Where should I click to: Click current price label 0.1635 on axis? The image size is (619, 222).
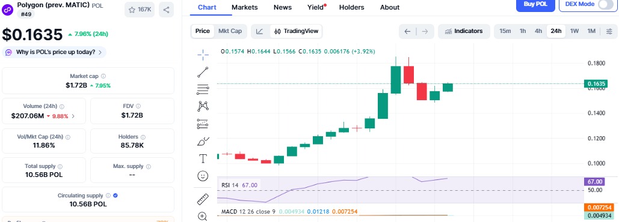(x=596, y=83)
